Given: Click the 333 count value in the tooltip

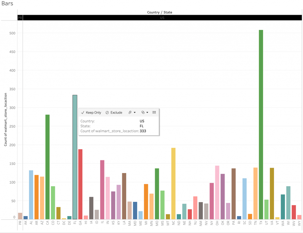Looking at the screenshot, I should point(143,131).
